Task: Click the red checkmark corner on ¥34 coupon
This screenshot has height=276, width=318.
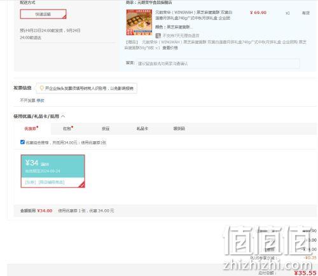Action: coord(82,185)
